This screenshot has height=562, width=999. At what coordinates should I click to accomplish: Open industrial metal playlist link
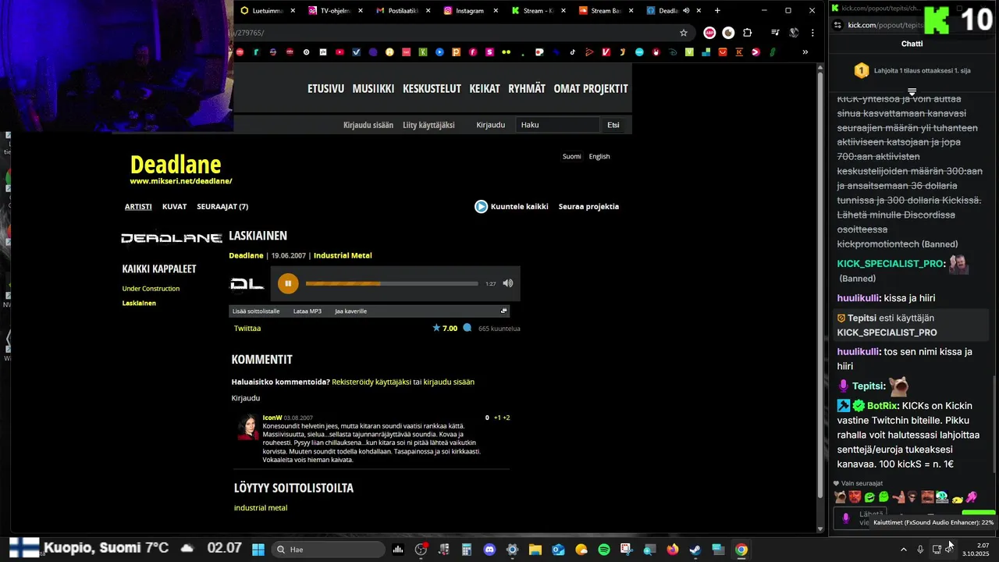(261, 508)
